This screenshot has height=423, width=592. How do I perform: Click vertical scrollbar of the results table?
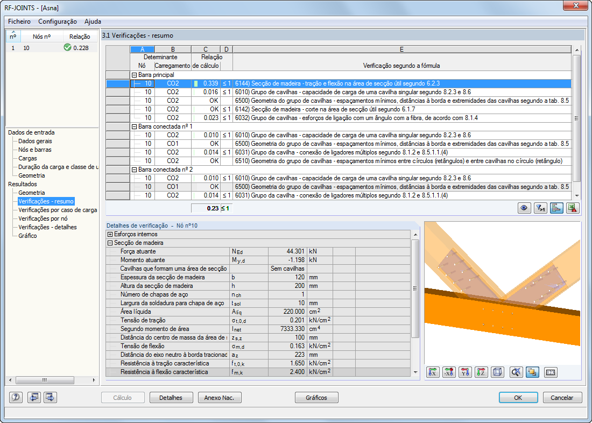tap(576, 123)
